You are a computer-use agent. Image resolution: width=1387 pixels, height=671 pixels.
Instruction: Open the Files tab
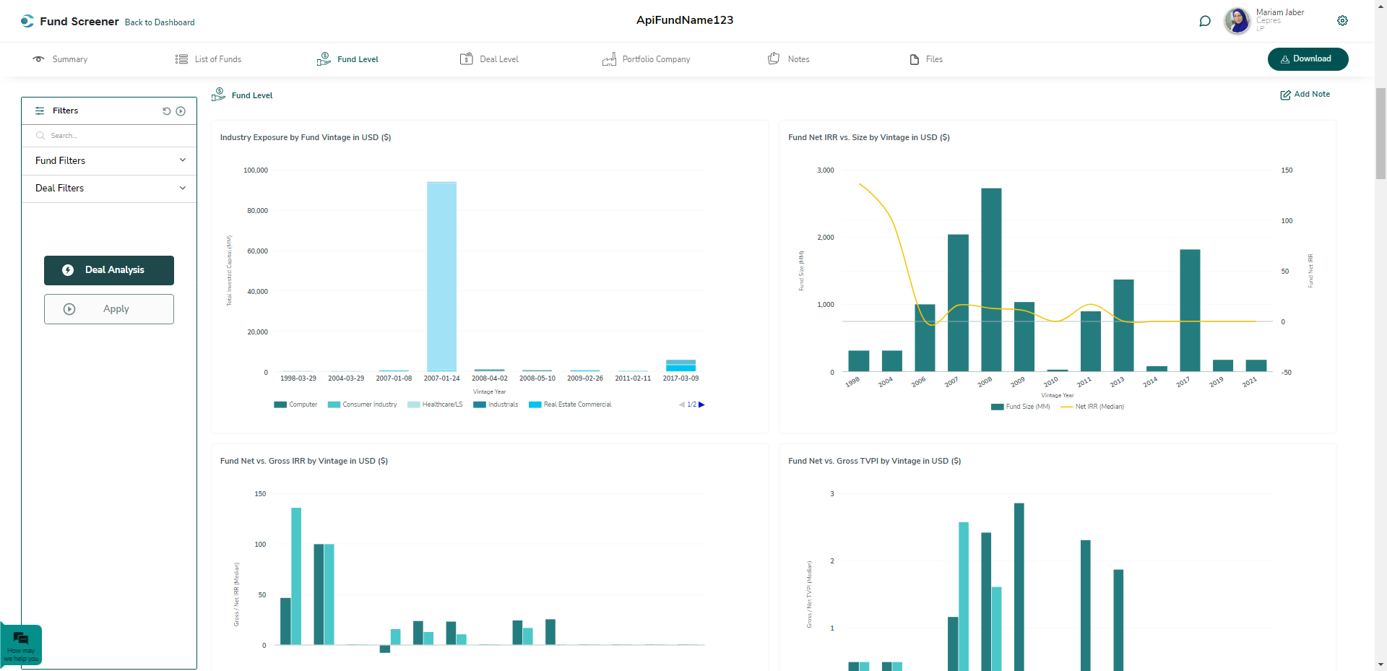pos(926,59)
